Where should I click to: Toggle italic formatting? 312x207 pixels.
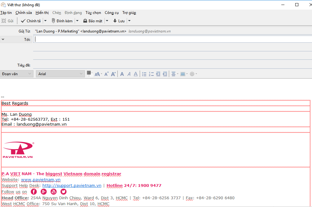click(129, 74)
